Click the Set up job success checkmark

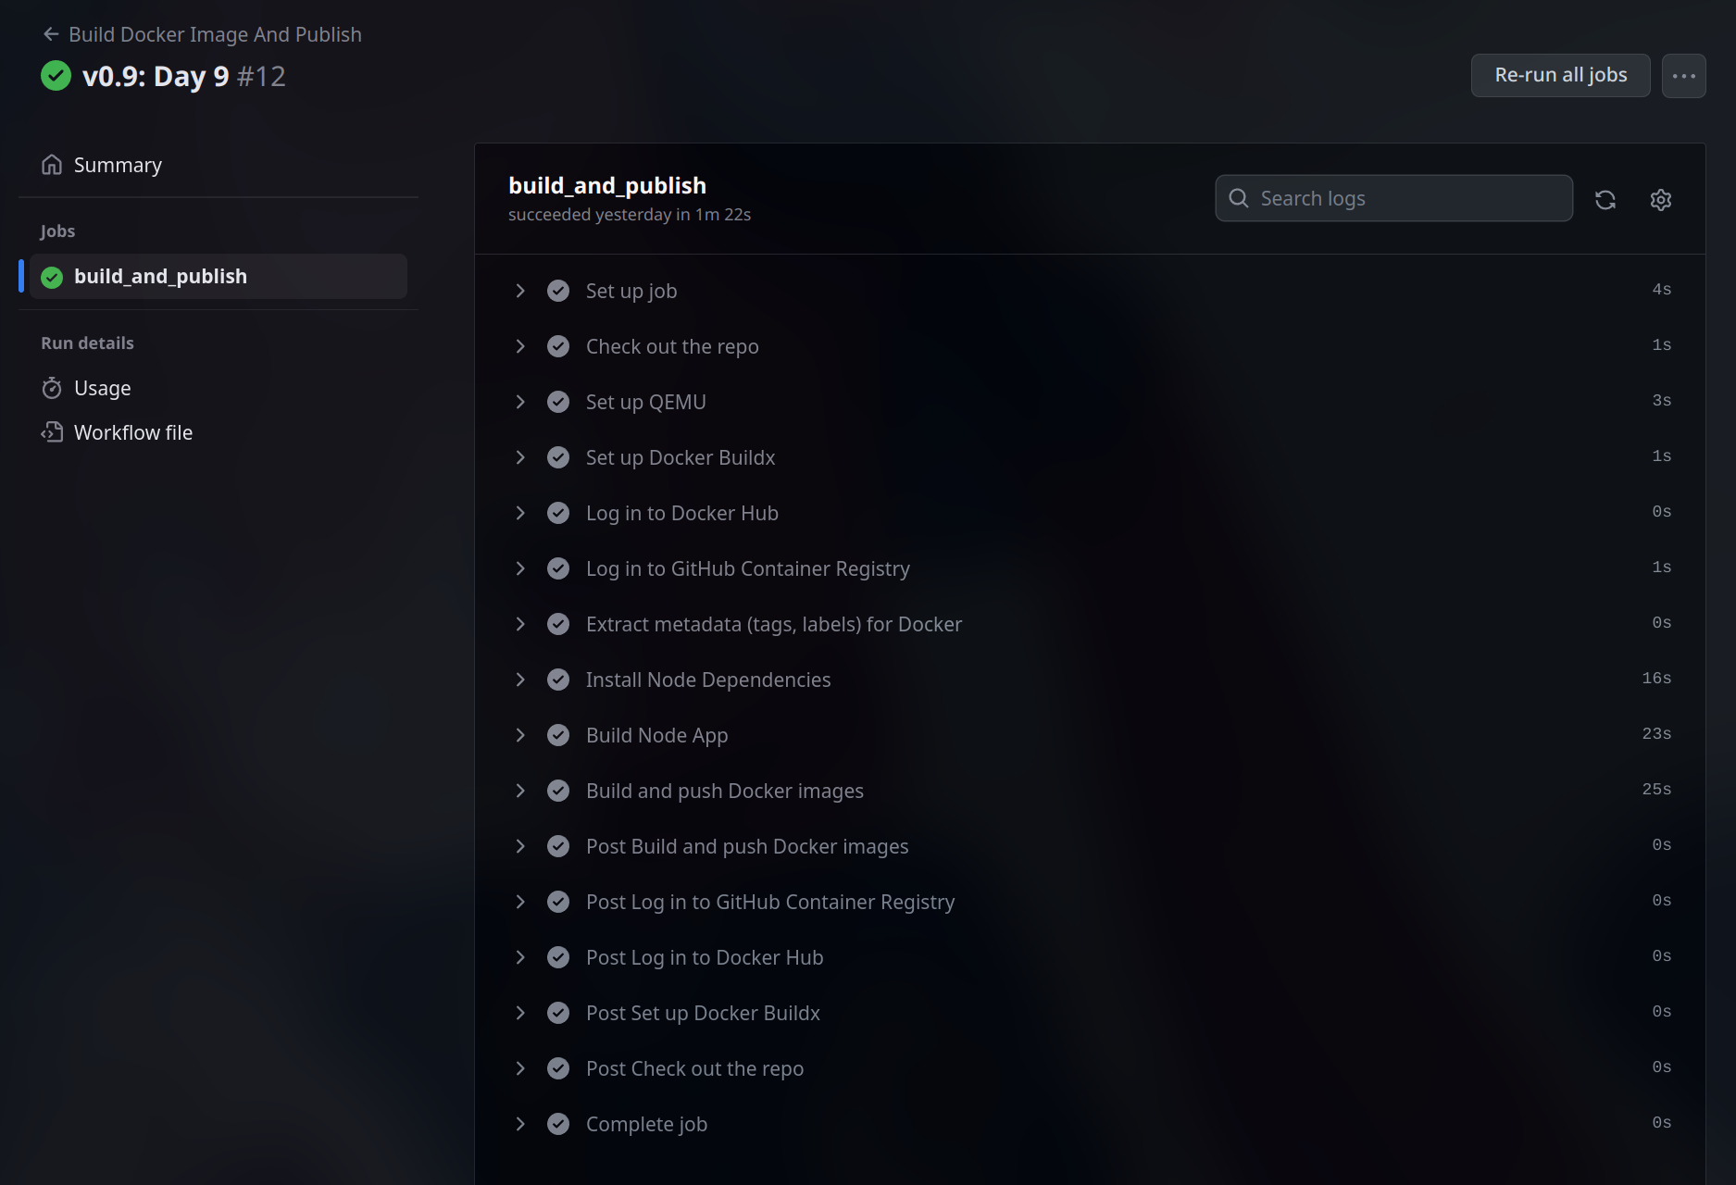(558, 291)
